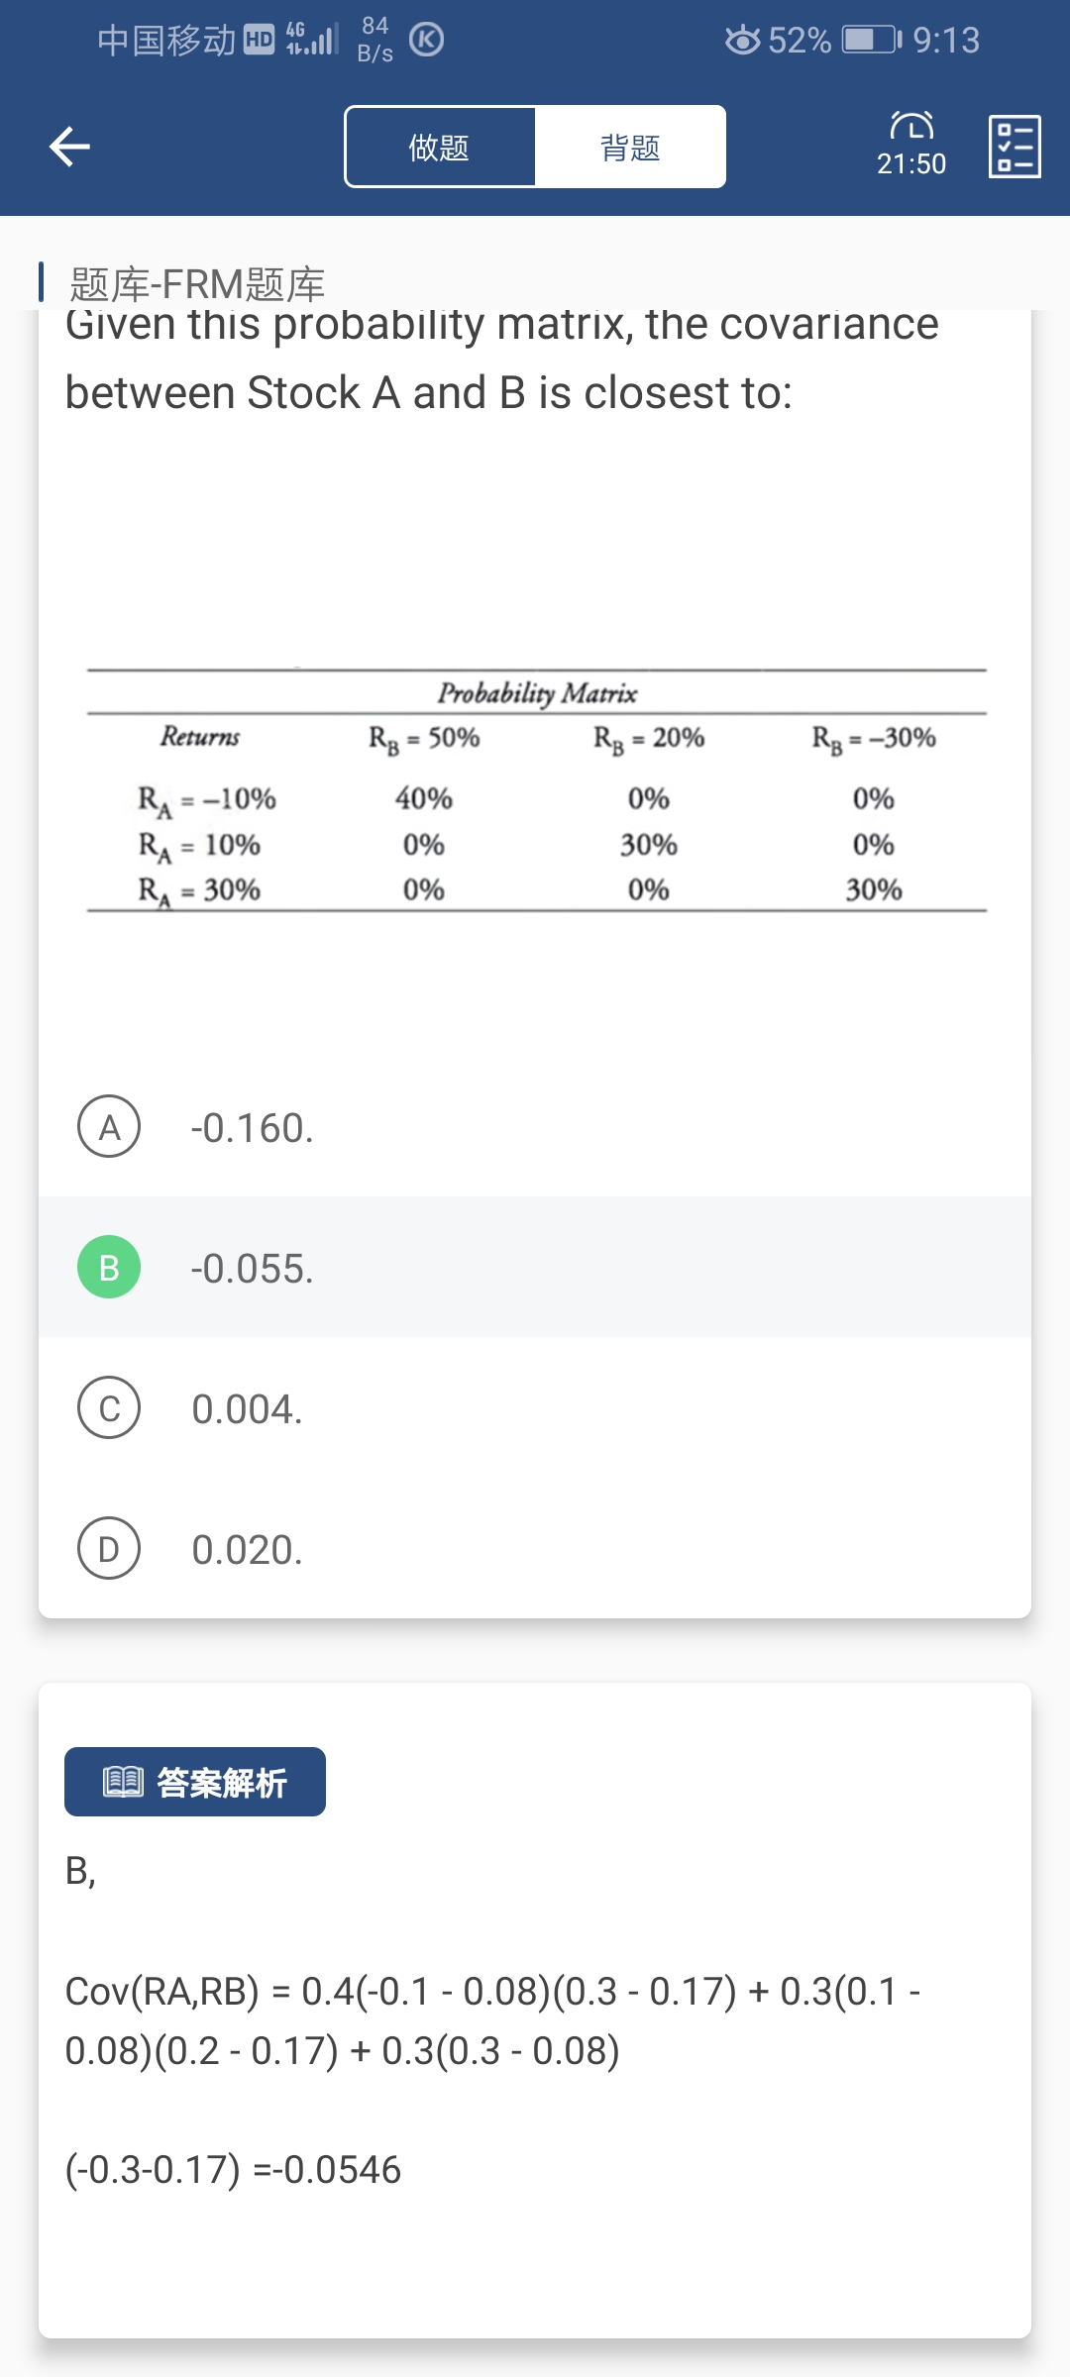Choose the -0.160 answer text

point(253,1128)
